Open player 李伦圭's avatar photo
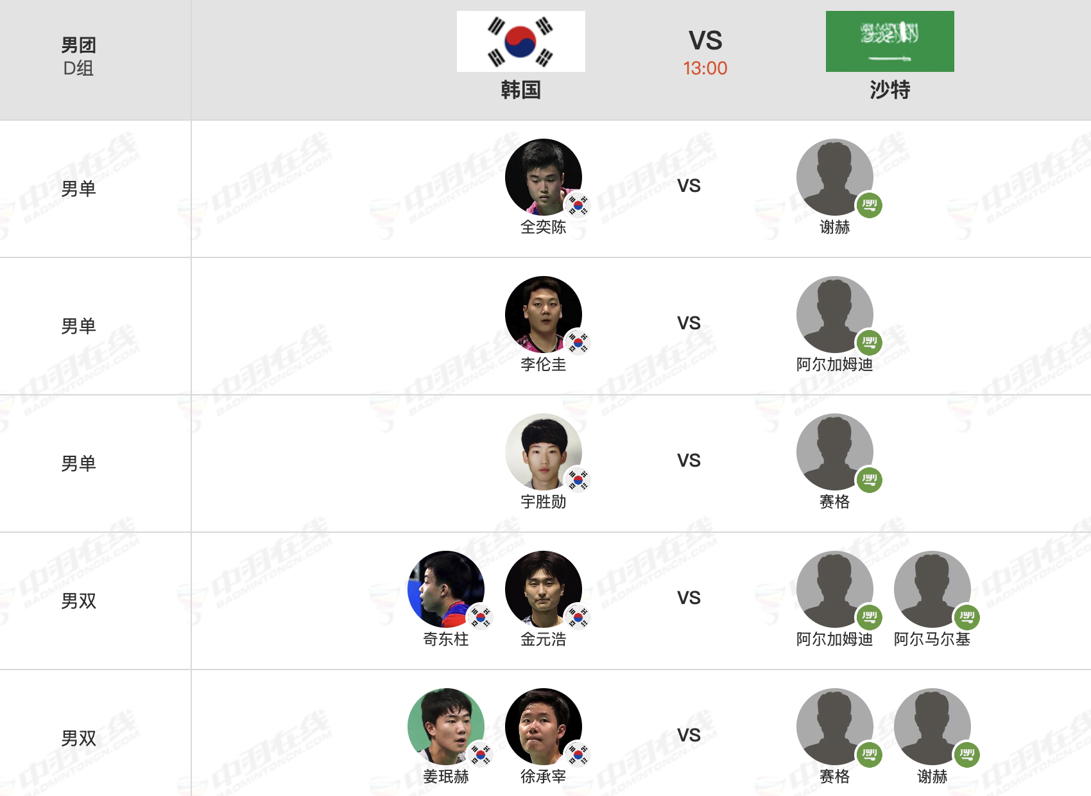Viewport: 1091px width, 796px height. point(544,315)
